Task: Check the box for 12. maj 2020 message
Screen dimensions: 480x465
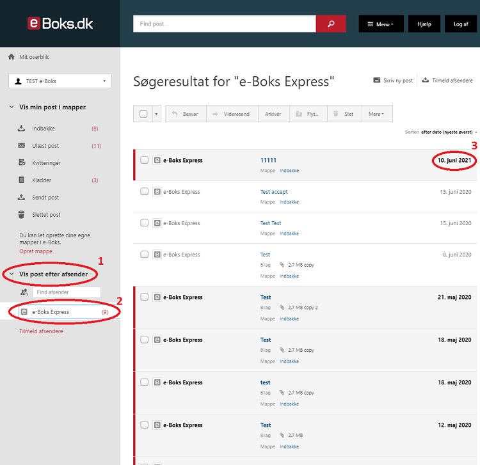Action: click(144, 425)
